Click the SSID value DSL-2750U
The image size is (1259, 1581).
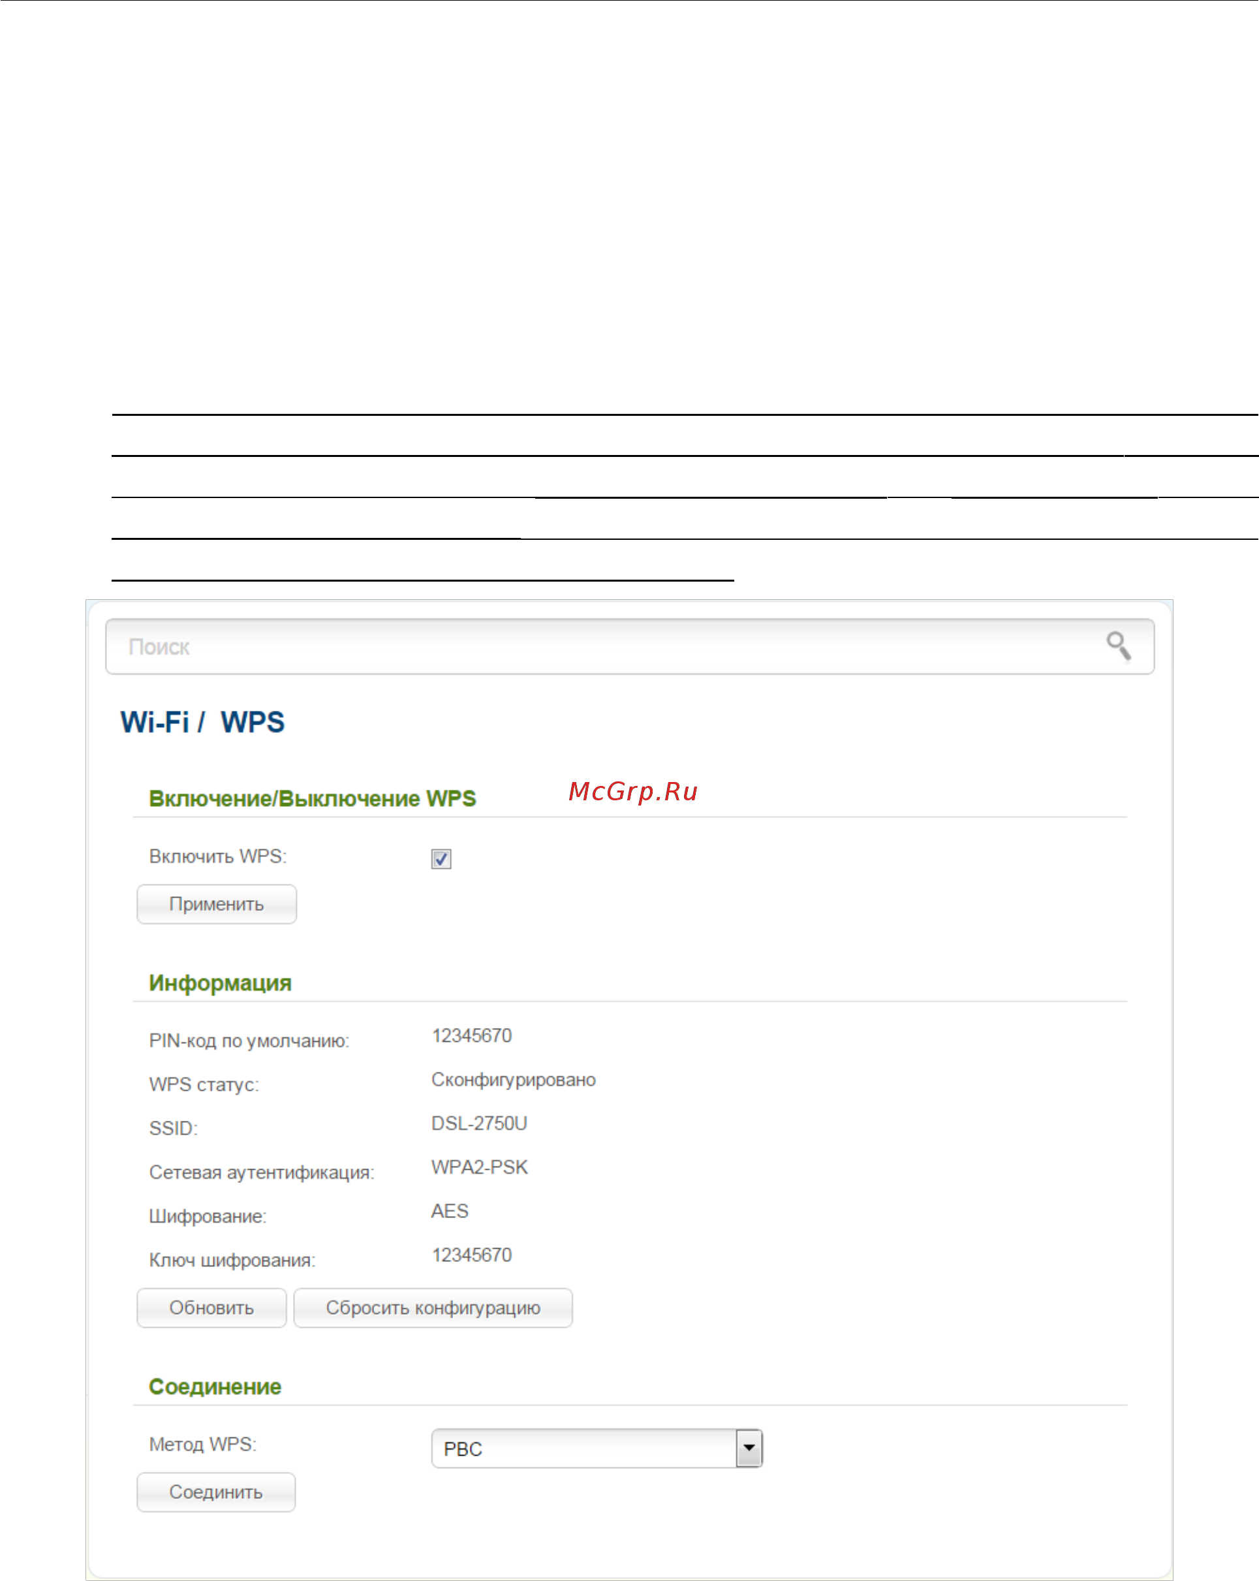click(479, 1123)
